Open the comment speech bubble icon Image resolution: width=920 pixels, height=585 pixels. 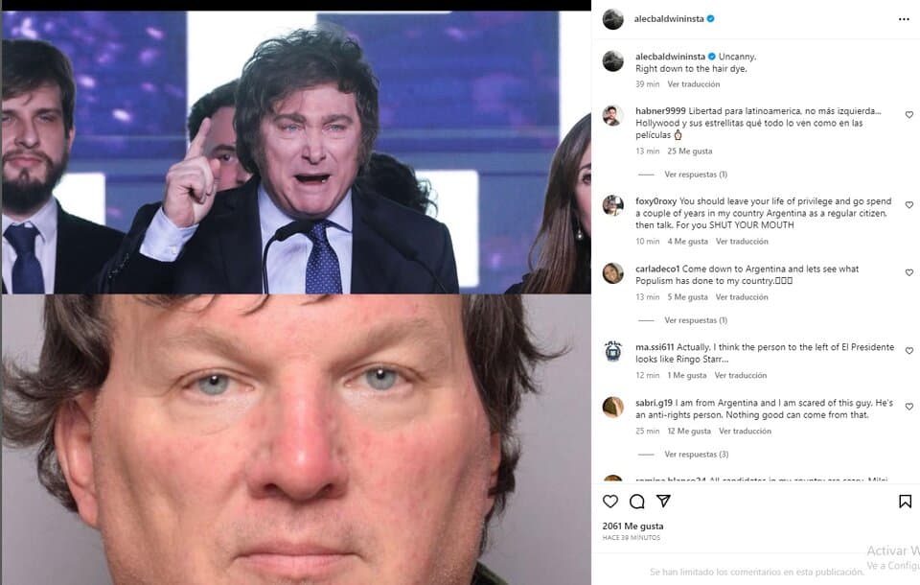click(636, 501)
